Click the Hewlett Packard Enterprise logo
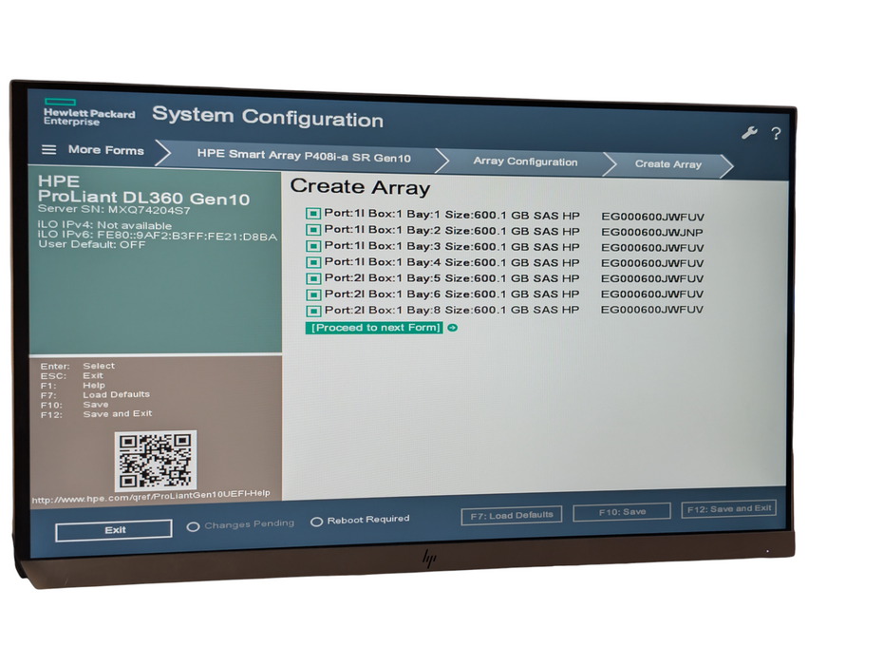The width and height of the screenshot is (883, 665). pyautogui.click(x=89, y=112)
